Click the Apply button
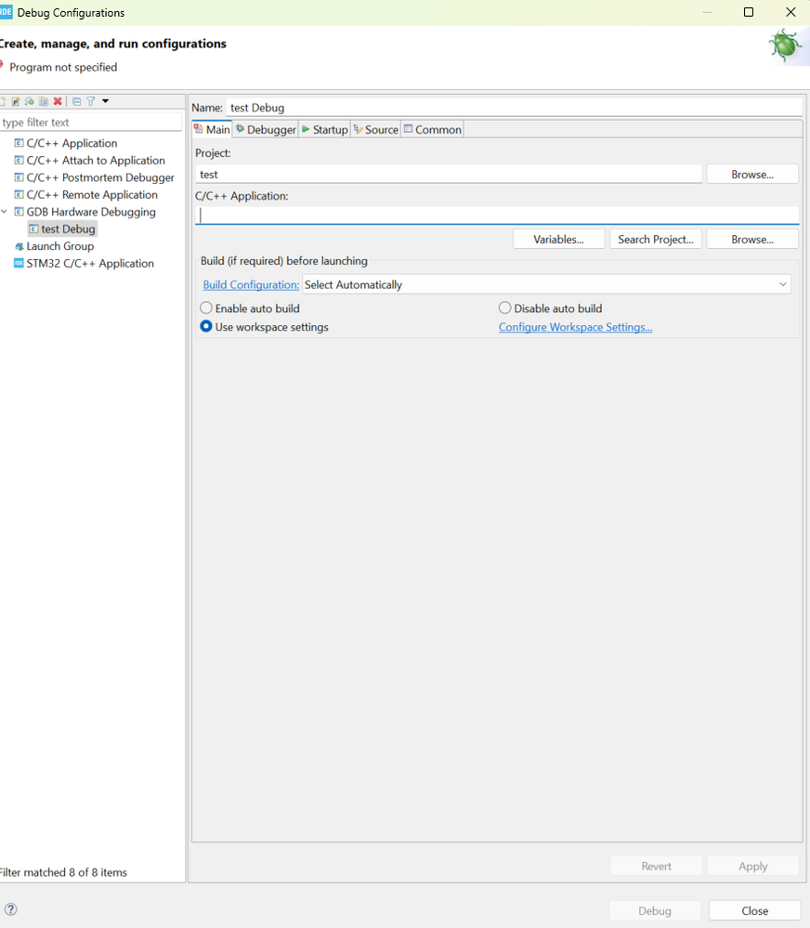This screenshot has width=810, height=928. pyautogui.click(x=752, y=866)
